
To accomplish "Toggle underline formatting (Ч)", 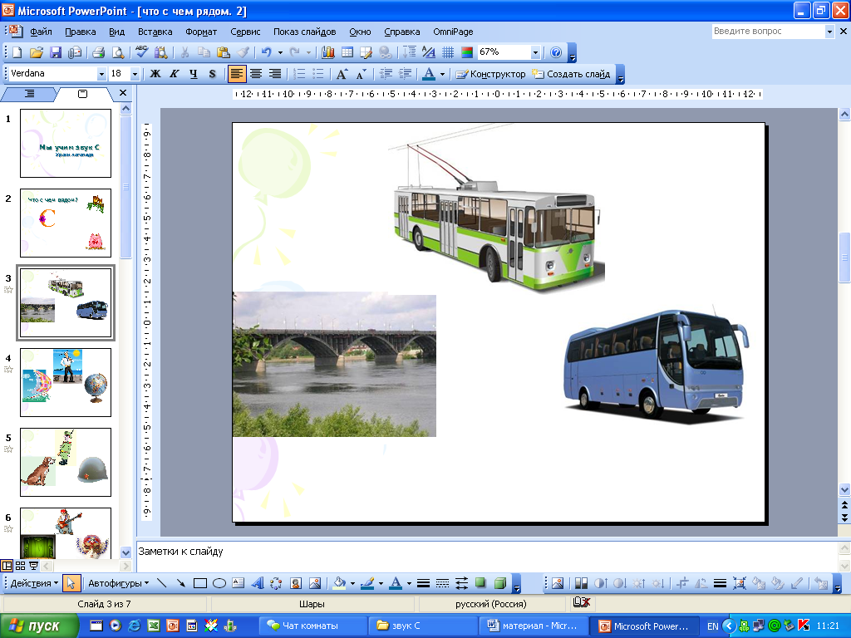I will (x=193, y=74).
